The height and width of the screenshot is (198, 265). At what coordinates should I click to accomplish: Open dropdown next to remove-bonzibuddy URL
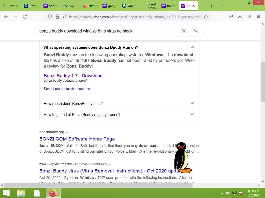[x=109, y=164]
